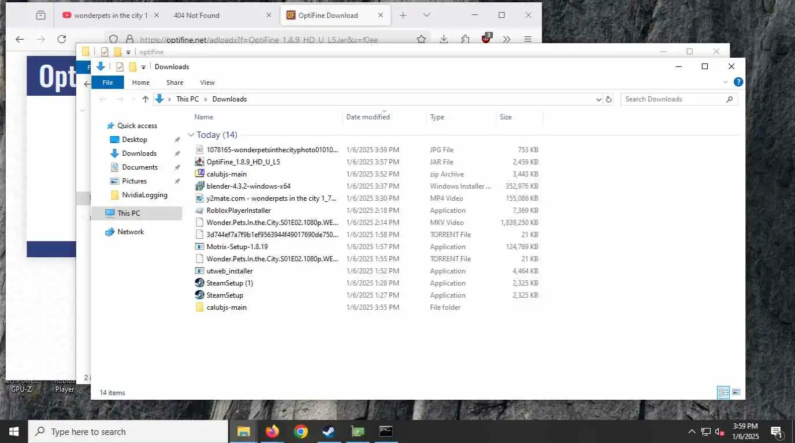The width and height of the screenshot is (795, 443).
Task: Click the chevron after This PC in breadcrumb
Action: pyautogui.click(x=205, y=99)
